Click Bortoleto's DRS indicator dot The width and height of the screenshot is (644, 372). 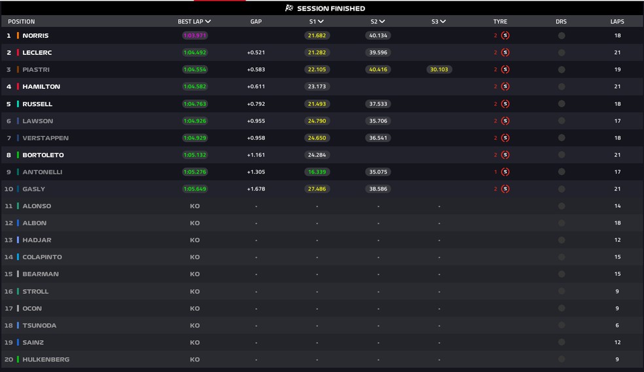[x=562, y=155]
